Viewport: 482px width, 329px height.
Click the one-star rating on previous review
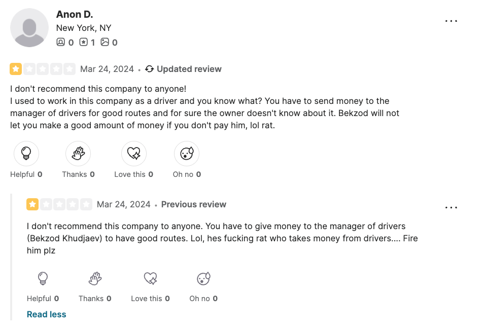(x=32, y=204)
